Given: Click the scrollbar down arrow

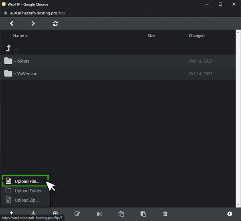Looking at the screenshot, I should click(238, 205).
